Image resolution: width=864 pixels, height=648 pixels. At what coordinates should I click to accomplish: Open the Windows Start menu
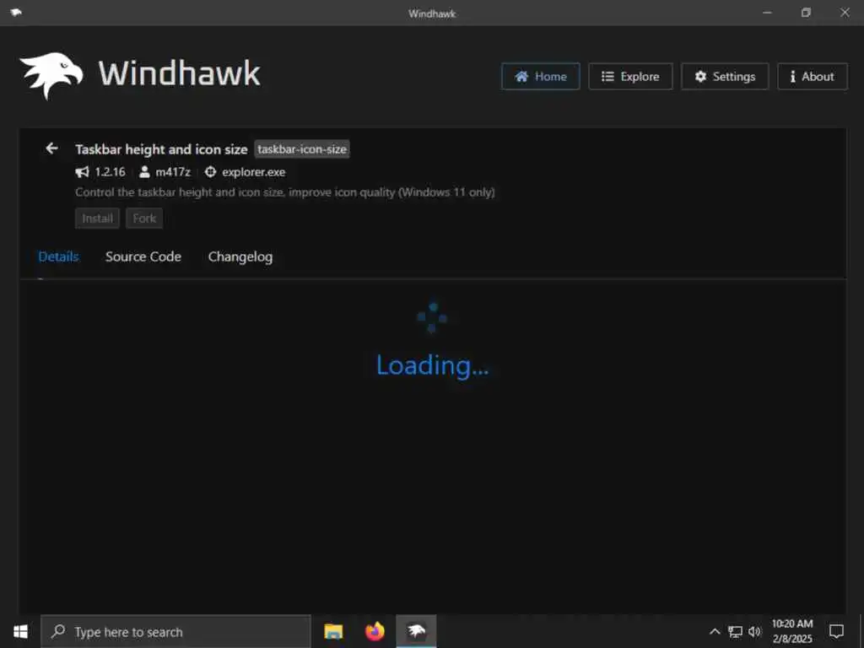coord(20,631)
